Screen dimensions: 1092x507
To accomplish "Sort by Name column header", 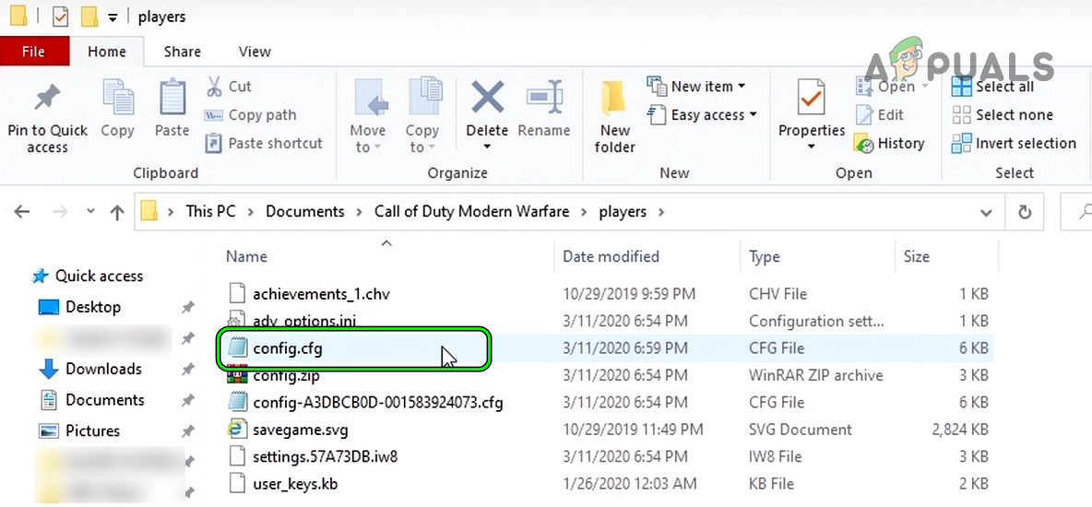I will click(x=246, y=256).
